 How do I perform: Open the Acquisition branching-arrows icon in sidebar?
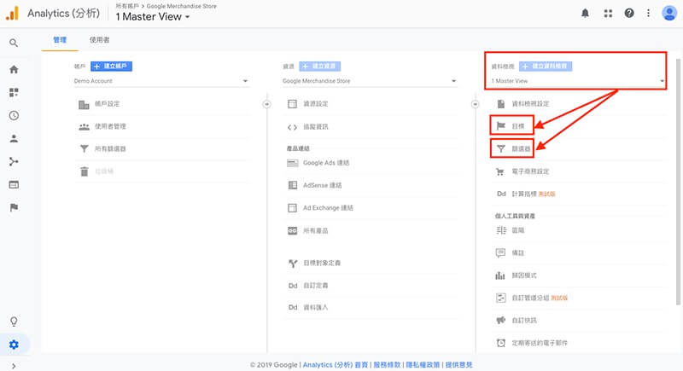tap(14, 162)
